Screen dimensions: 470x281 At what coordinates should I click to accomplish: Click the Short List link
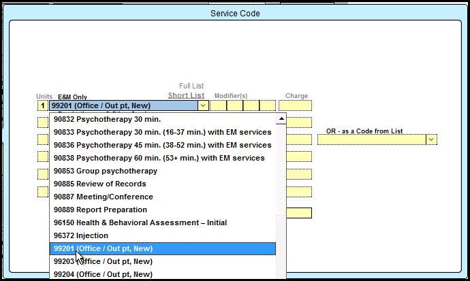[186, 95]
